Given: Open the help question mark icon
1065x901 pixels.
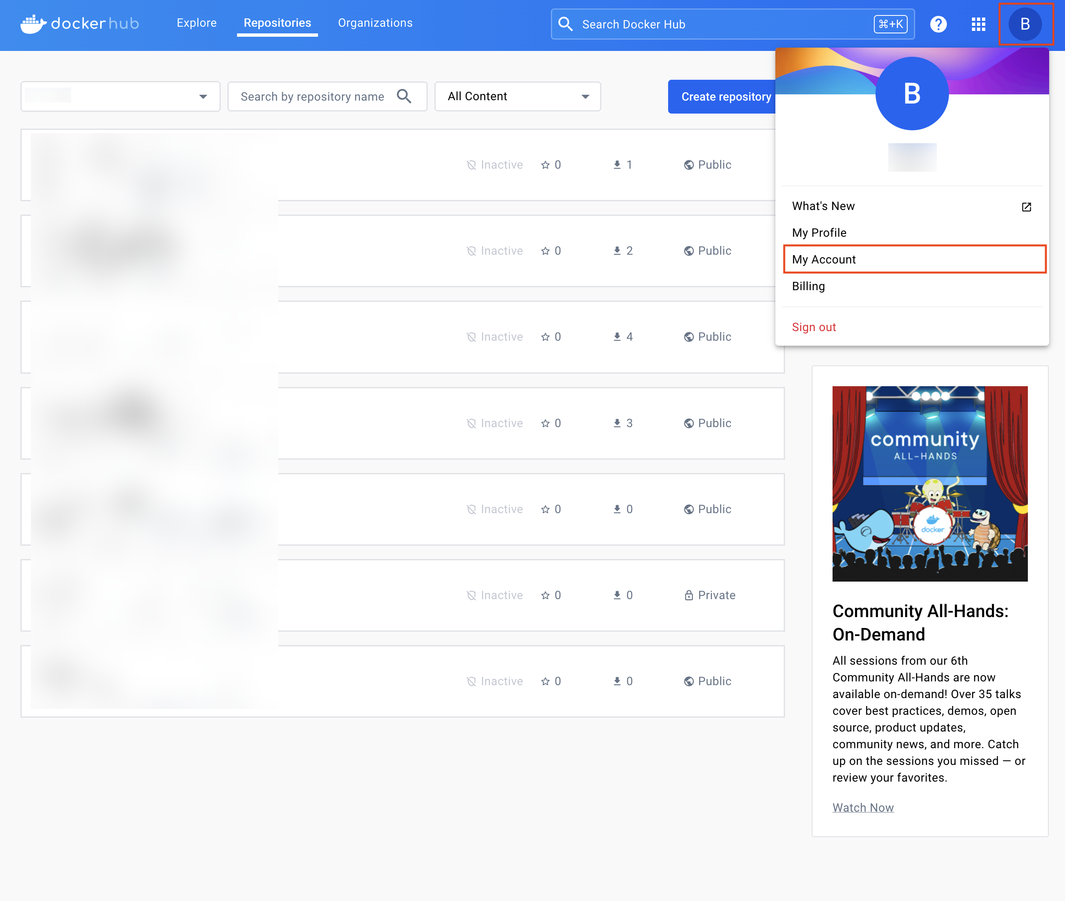Looking at the screenshot, I should pyautogui.click(x=938, y=24).
